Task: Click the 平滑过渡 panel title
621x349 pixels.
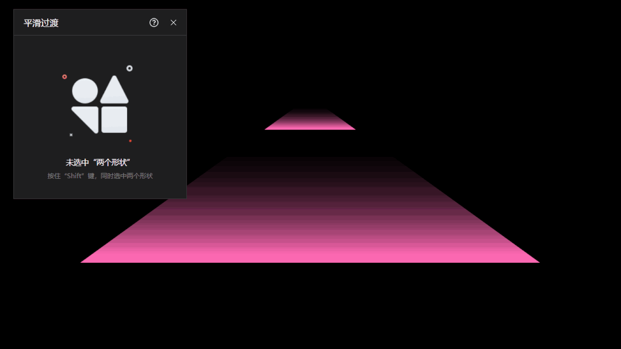Action: pos(41,23)
